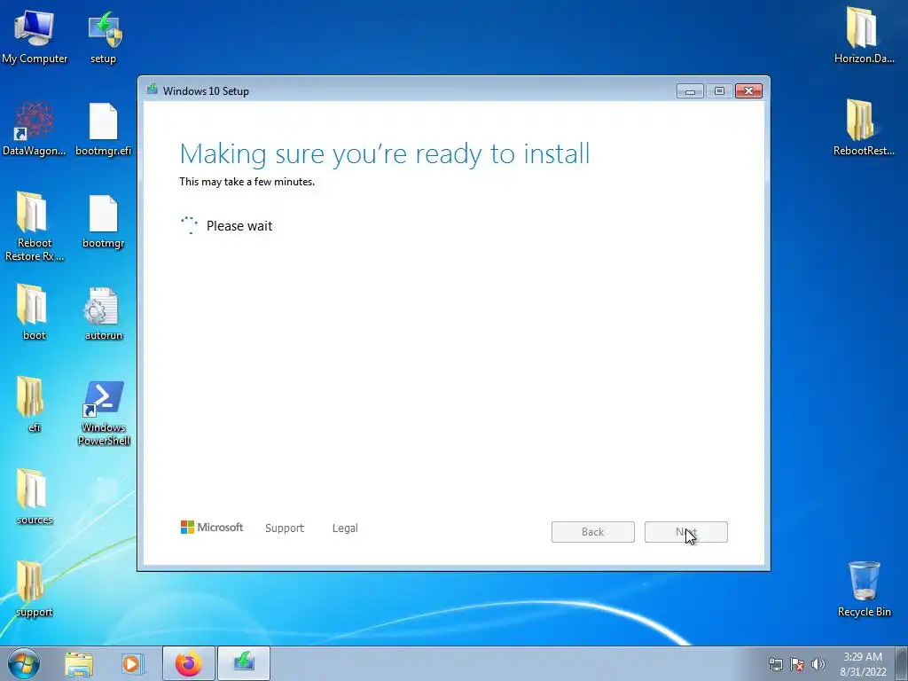Click the Back button in Setup

(x=593, y=532)
